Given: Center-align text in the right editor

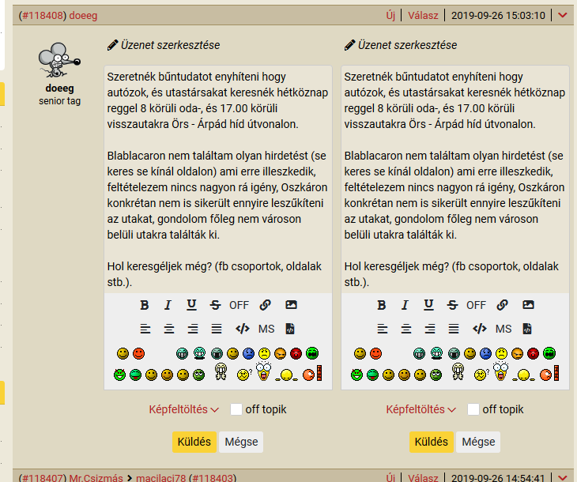Looking at the screenshot, I should [406, 329].
